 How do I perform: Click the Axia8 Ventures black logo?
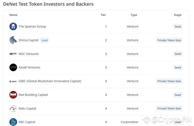pos(13,67)
